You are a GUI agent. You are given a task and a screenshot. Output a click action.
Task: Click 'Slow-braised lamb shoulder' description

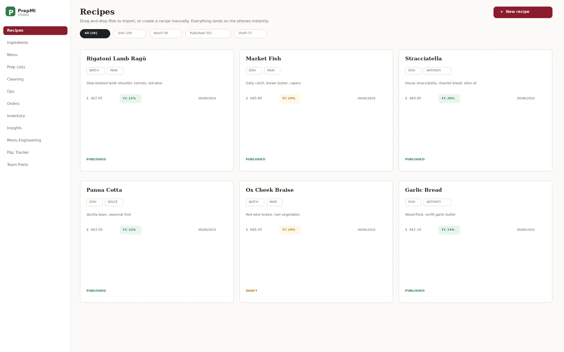pos(124,83)
